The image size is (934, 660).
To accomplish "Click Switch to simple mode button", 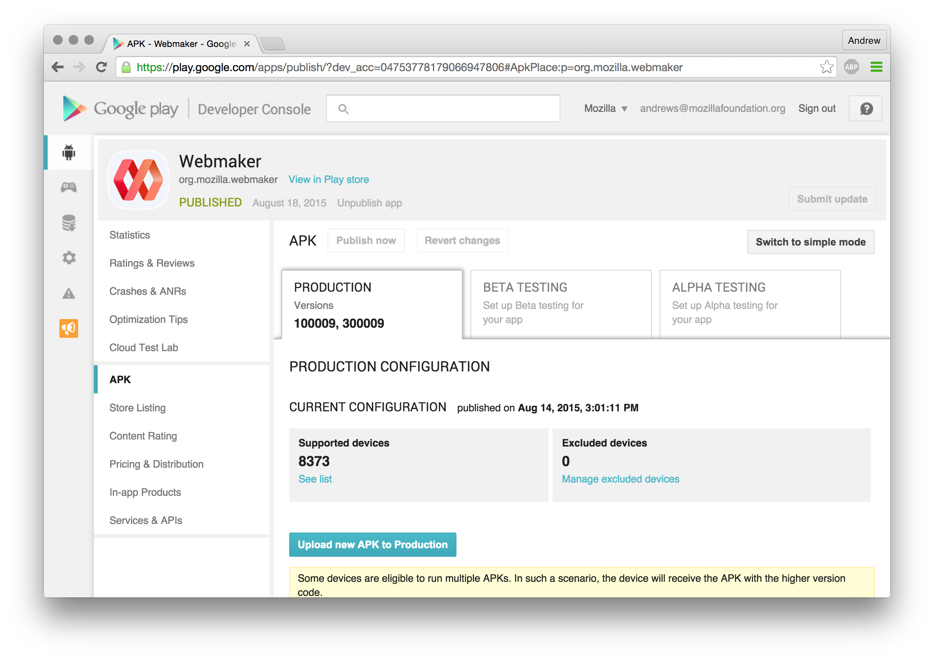I will coord(811,242).
